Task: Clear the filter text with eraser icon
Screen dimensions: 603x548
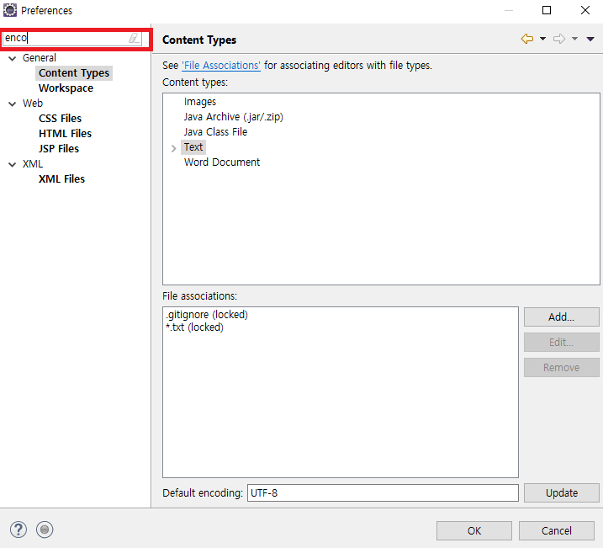Action: pos(134,38)
